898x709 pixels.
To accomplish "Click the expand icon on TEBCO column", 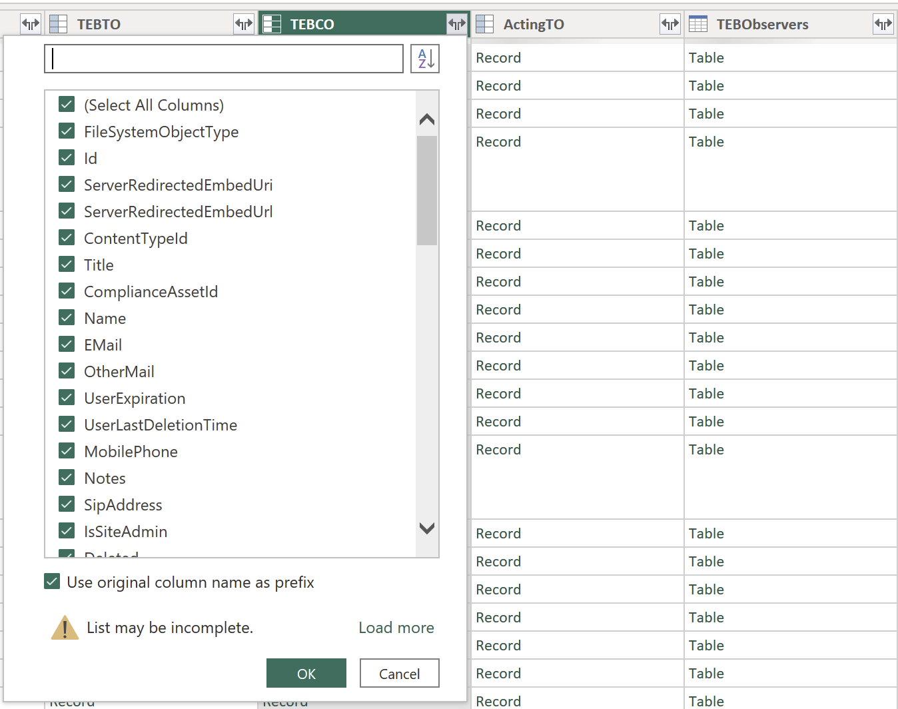I will pos(457,25).
